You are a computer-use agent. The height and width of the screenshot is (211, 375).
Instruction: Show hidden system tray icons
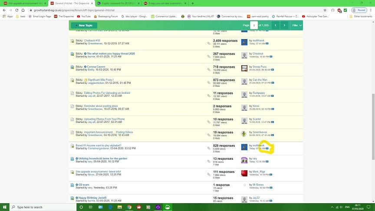[332, 207]
